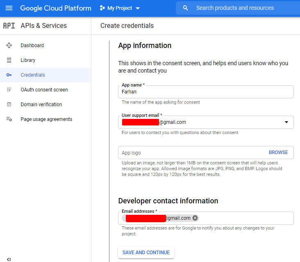This screenshot has width=300, height=262.
Task: Select Credentials in the sidebar
Action: pos(45,75)
